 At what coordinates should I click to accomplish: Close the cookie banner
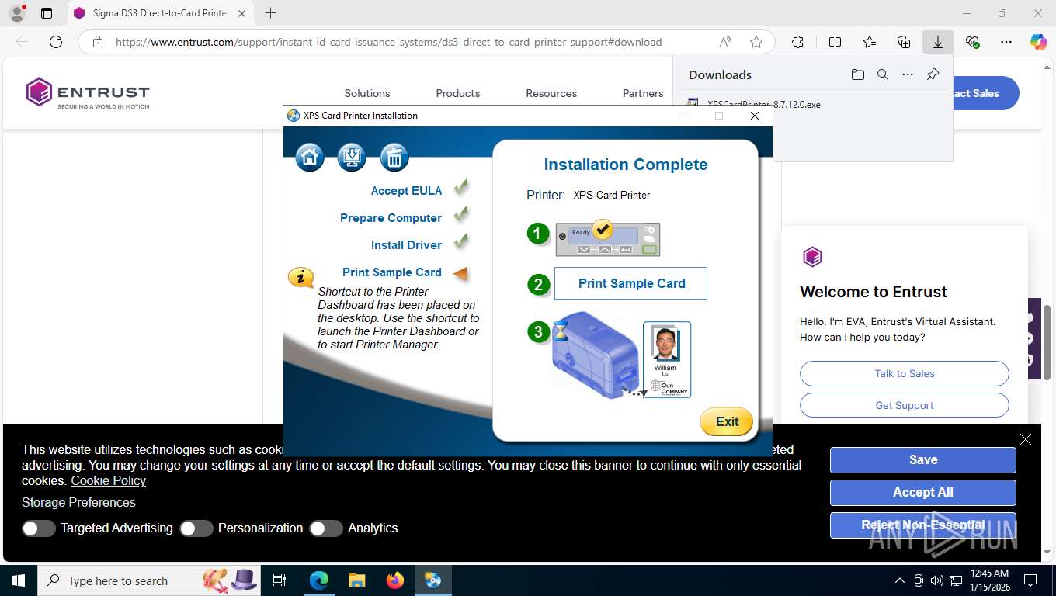[x=1026, y=439]
